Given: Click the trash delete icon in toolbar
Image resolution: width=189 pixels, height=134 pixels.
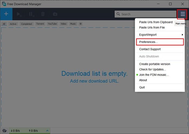Looking at the screenshot, I should (43, 14).
